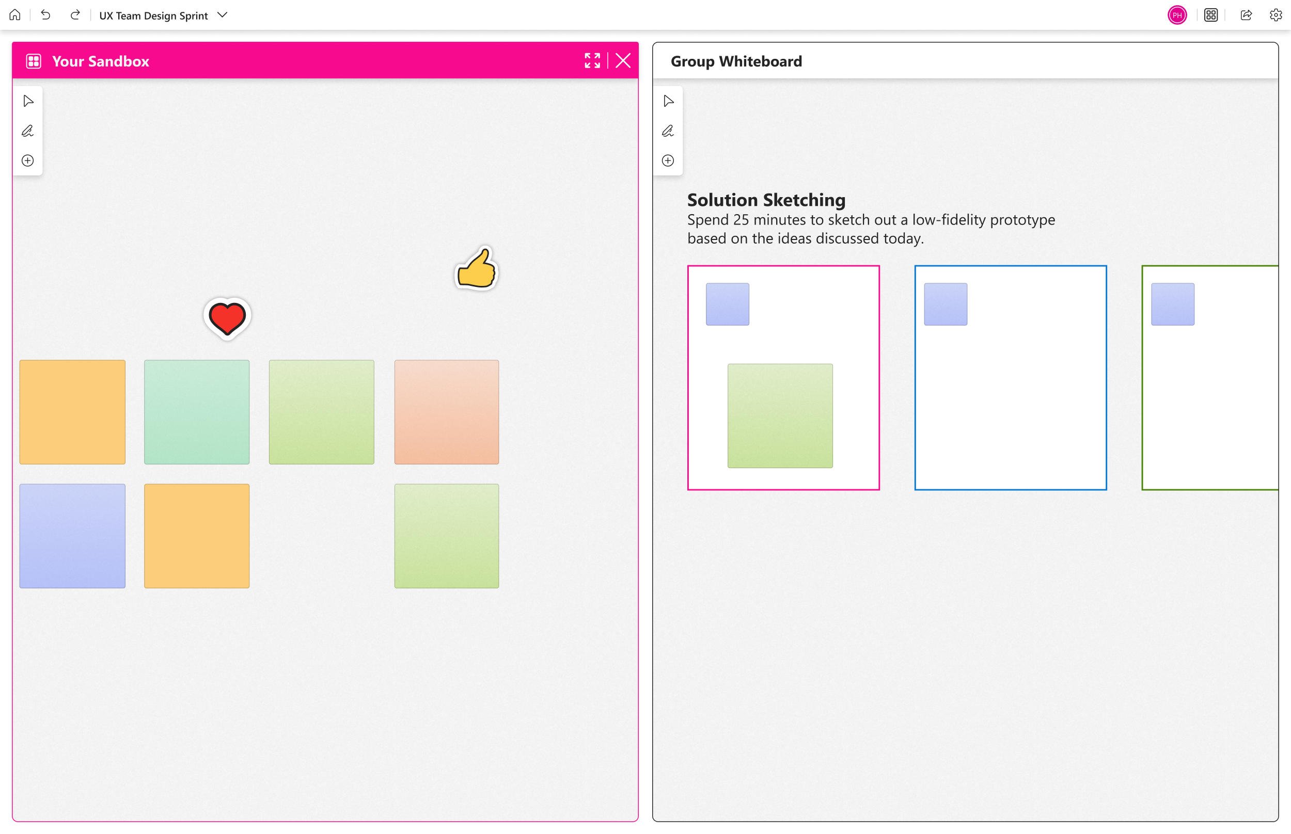Toggle the sandbox grid icon in top bar
Viewport: 1291px width, 834px height.
pyautogui.click(x=1211, y=15)
